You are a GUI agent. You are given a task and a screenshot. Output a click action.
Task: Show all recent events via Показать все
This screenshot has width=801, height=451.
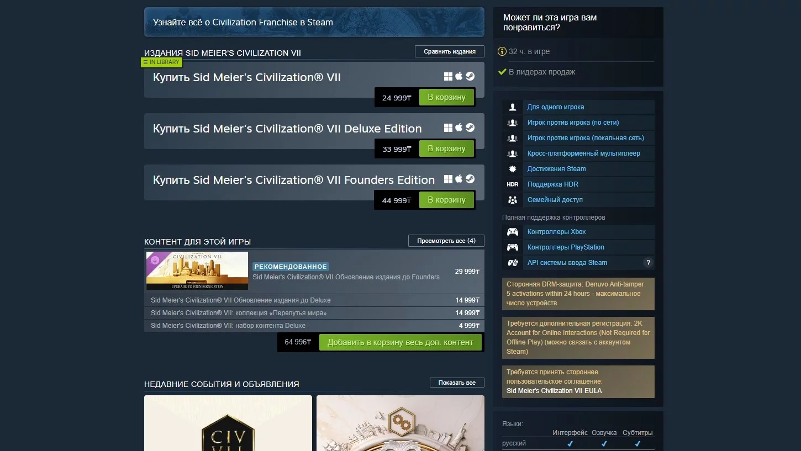pos(457,383)
